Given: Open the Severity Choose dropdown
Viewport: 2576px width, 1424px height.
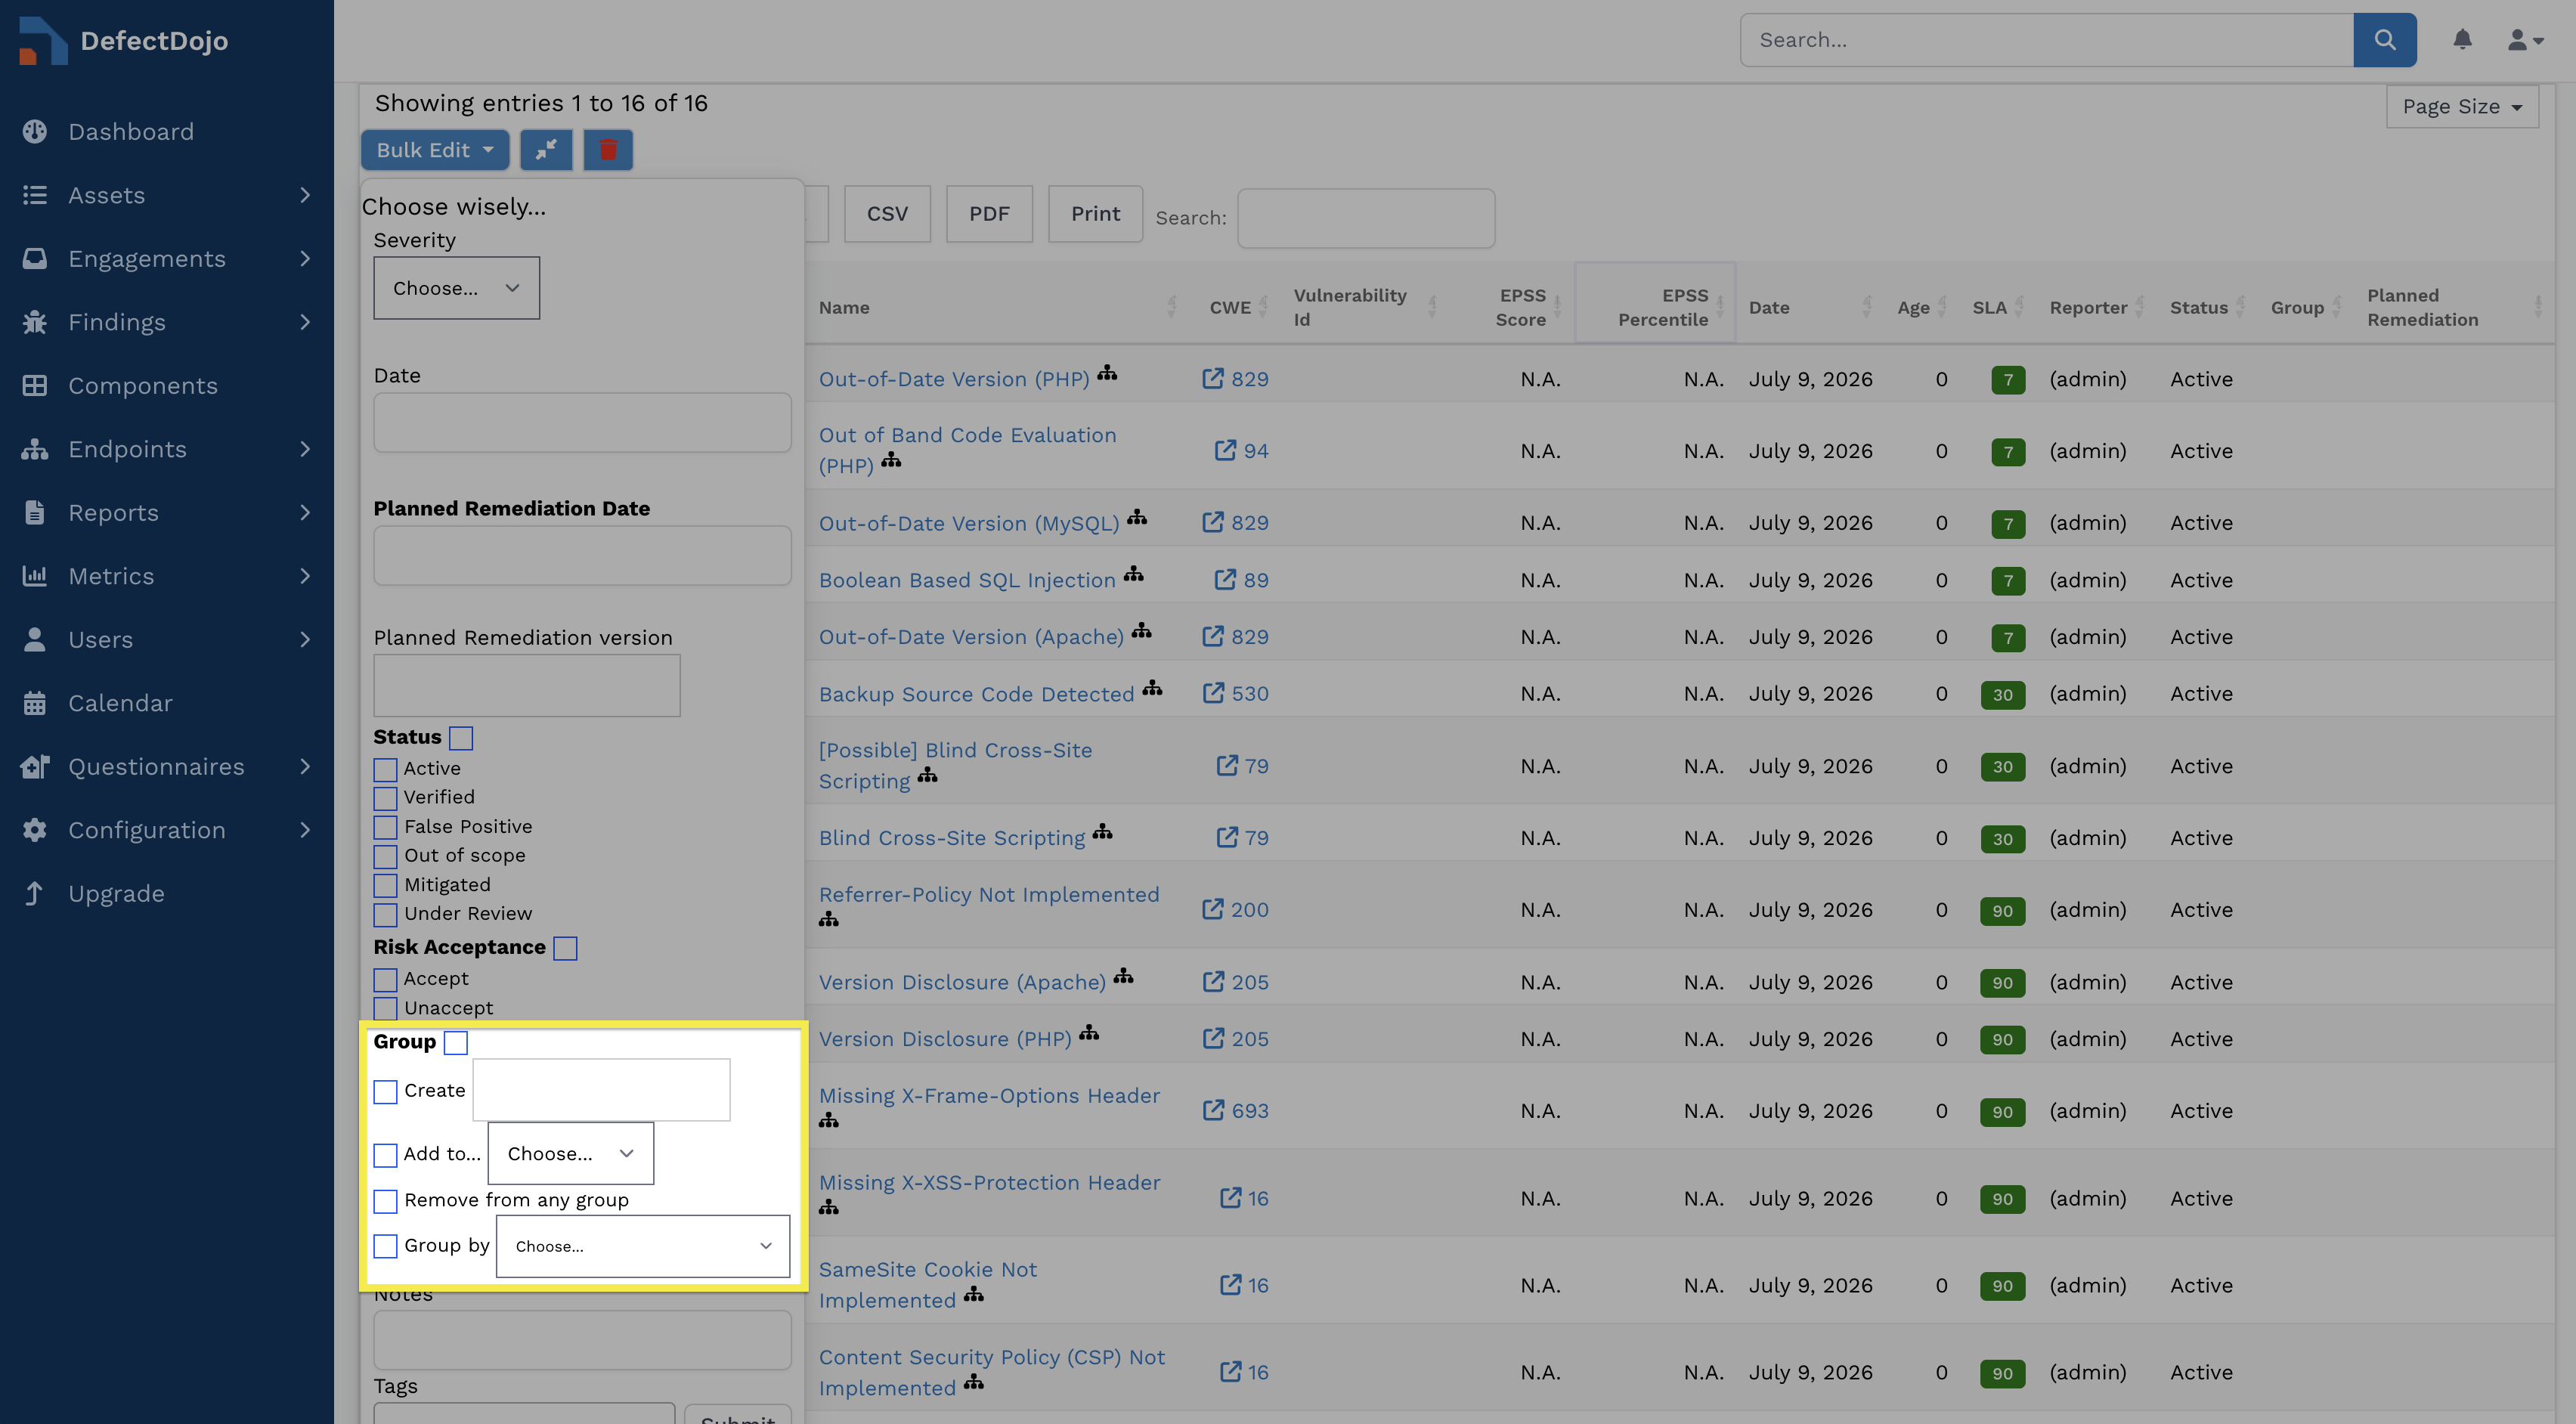Looking at the screenshot, I should (x=456, y=288).
